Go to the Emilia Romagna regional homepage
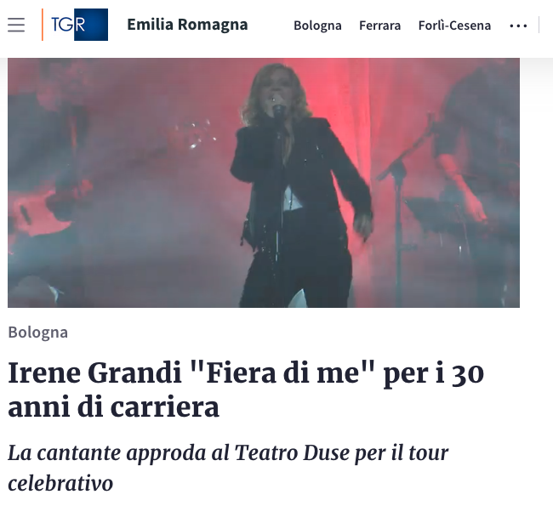Viewport: 553px width, 506px height. point(187,25)
